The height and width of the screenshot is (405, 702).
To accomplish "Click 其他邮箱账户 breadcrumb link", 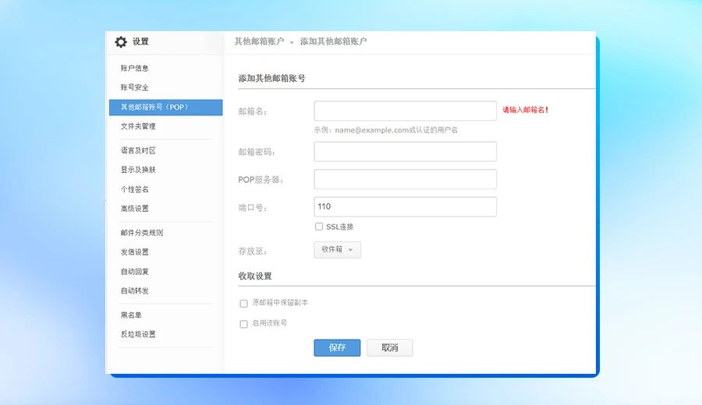I will (259, 41).
